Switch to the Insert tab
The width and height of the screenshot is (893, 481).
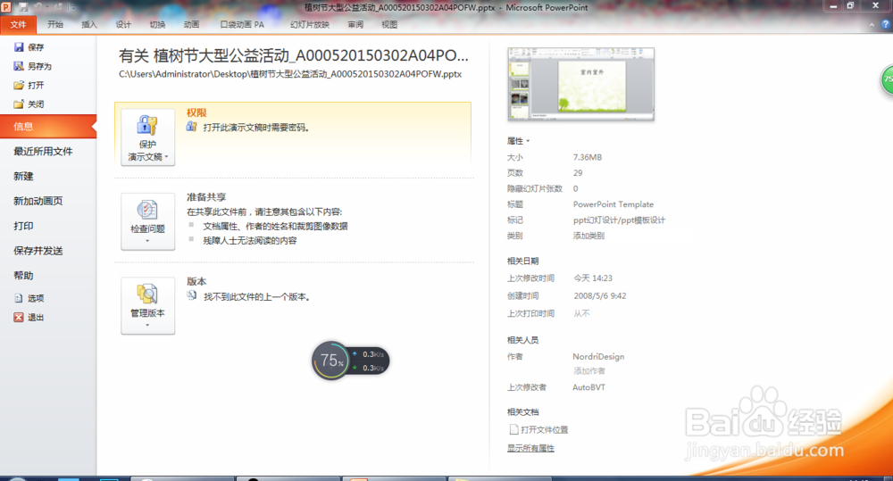pyautogui.click(x=89, y=24)
